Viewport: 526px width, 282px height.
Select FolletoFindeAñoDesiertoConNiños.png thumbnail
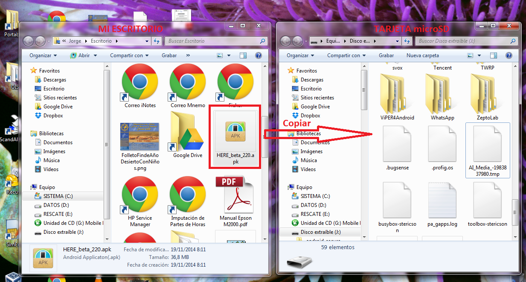(x=140, y=137)
